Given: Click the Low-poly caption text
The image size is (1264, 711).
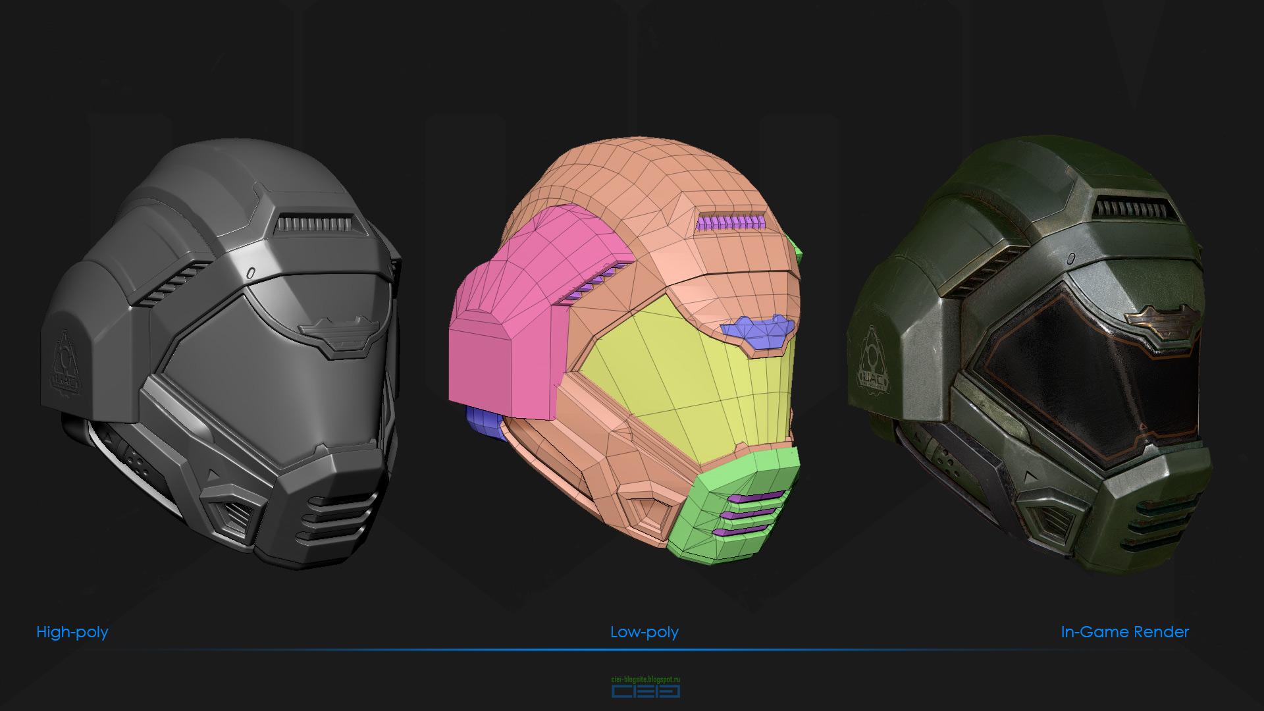Looking at the screenshot, I should coord(645,633).
